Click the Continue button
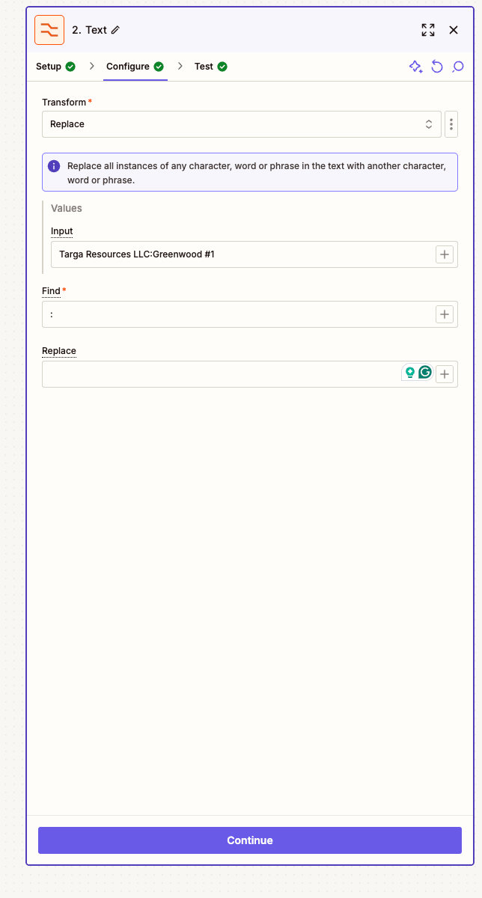The width and height of the screenshot is (482, 898). [x=250, y=840]
